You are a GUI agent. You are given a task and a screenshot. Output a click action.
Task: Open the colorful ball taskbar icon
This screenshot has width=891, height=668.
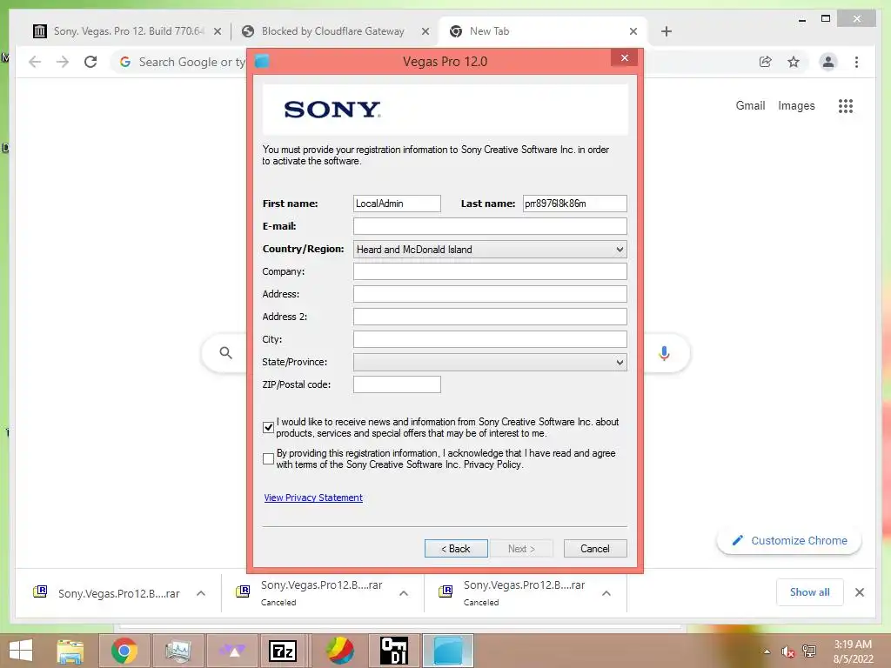pyautogui.click(x=340, y=651)
